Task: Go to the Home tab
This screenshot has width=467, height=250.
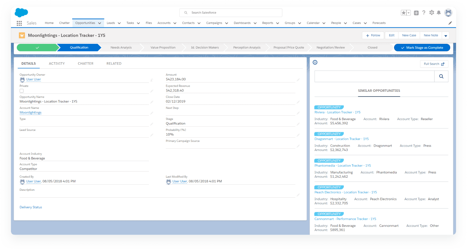Action: pyautogui.click(x=49, y=23)
